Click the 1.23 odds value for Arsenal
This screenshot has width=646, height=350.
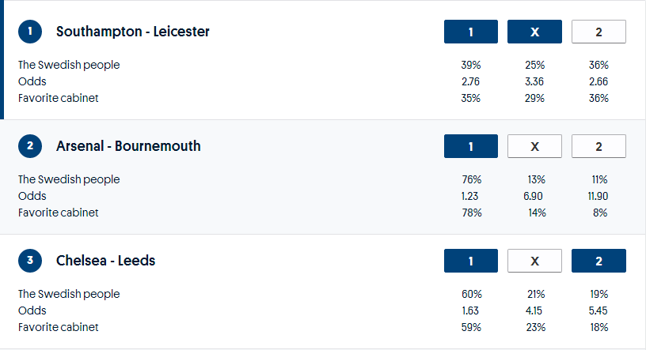470,196
